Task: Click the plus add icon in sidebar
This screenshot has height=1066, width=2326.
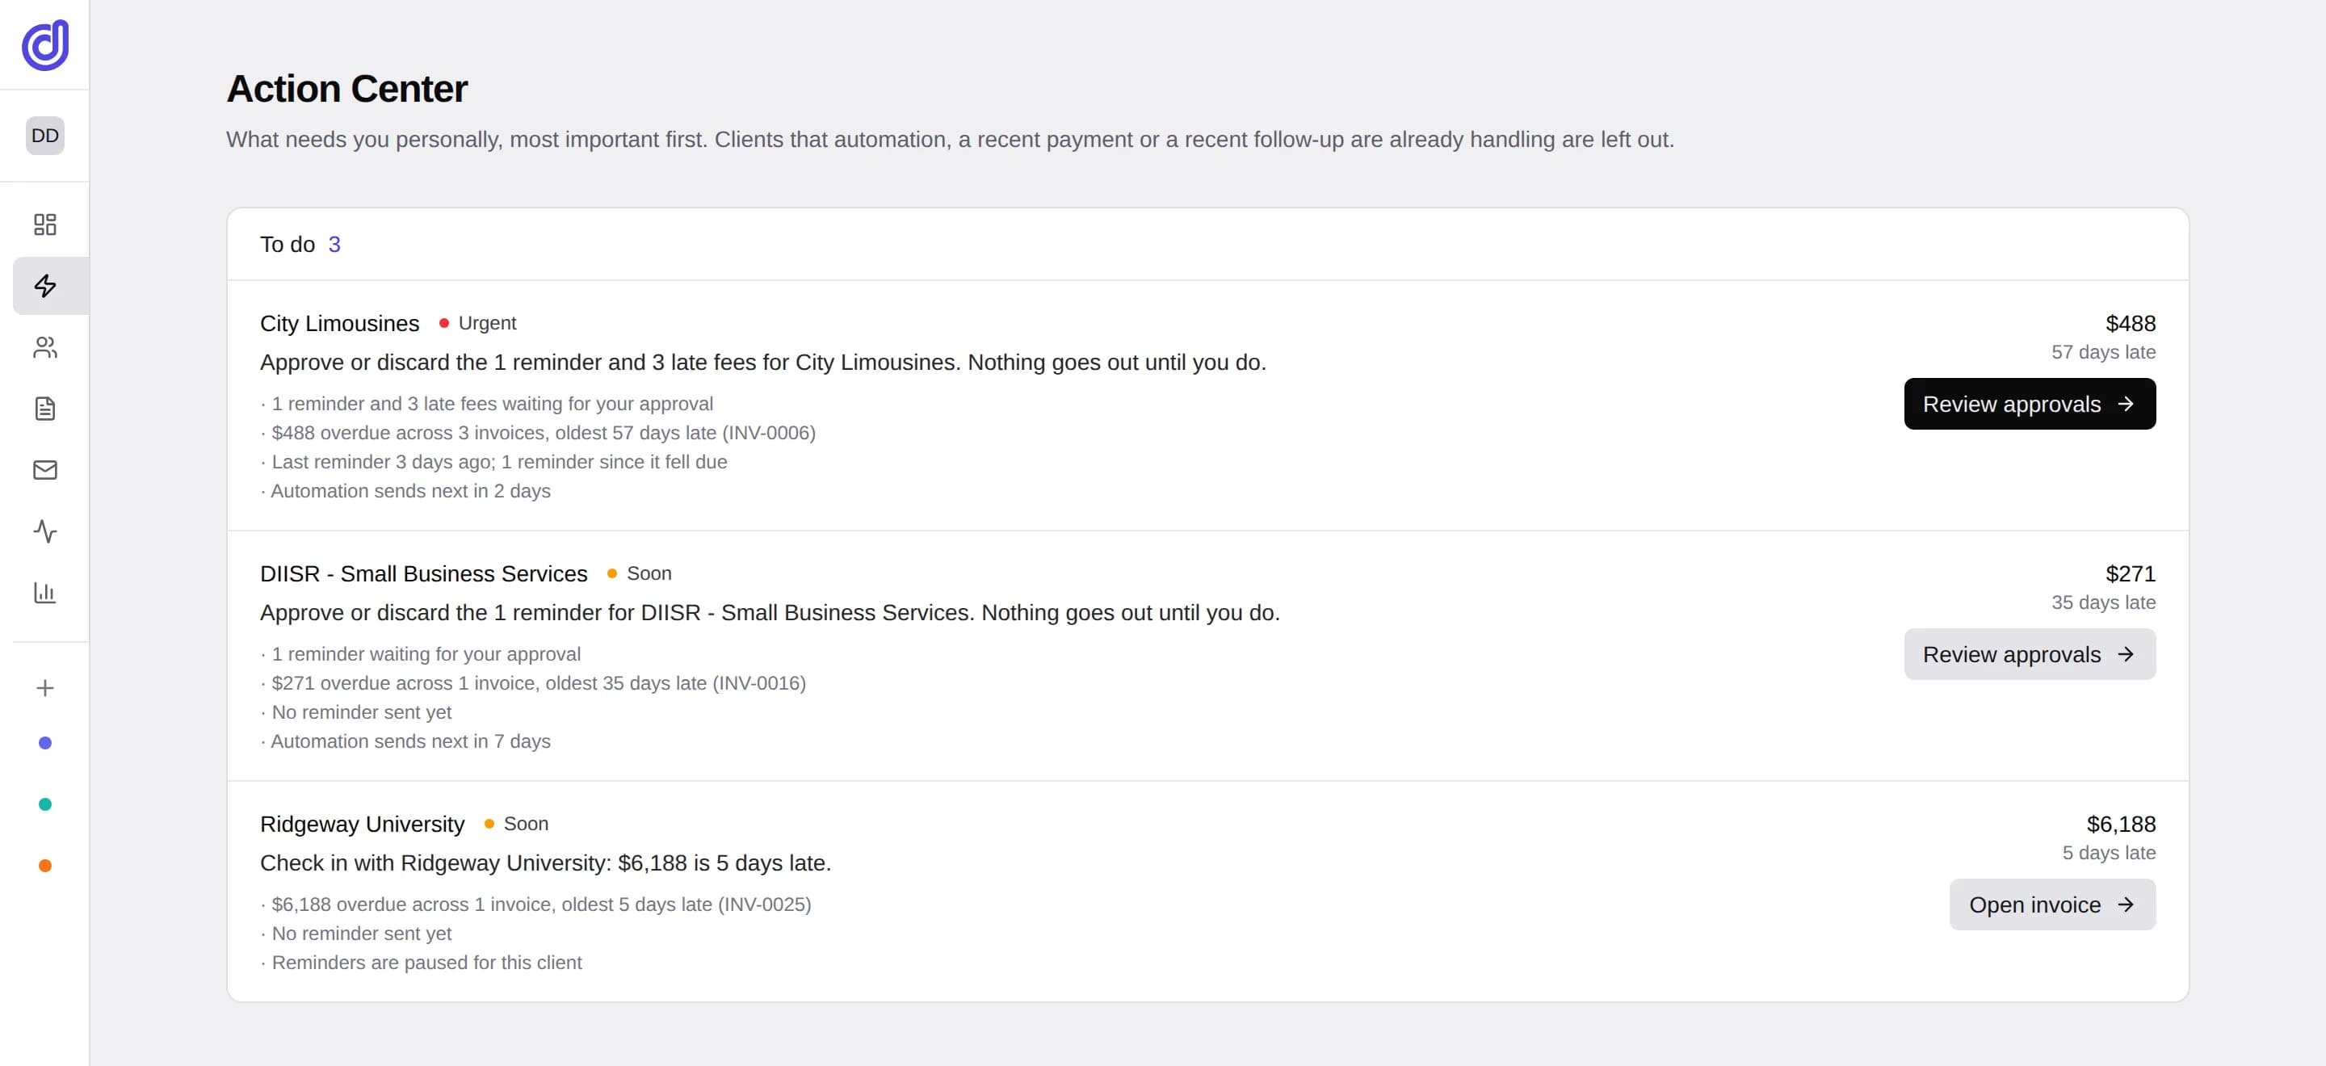Action: (x=45, y=688)
